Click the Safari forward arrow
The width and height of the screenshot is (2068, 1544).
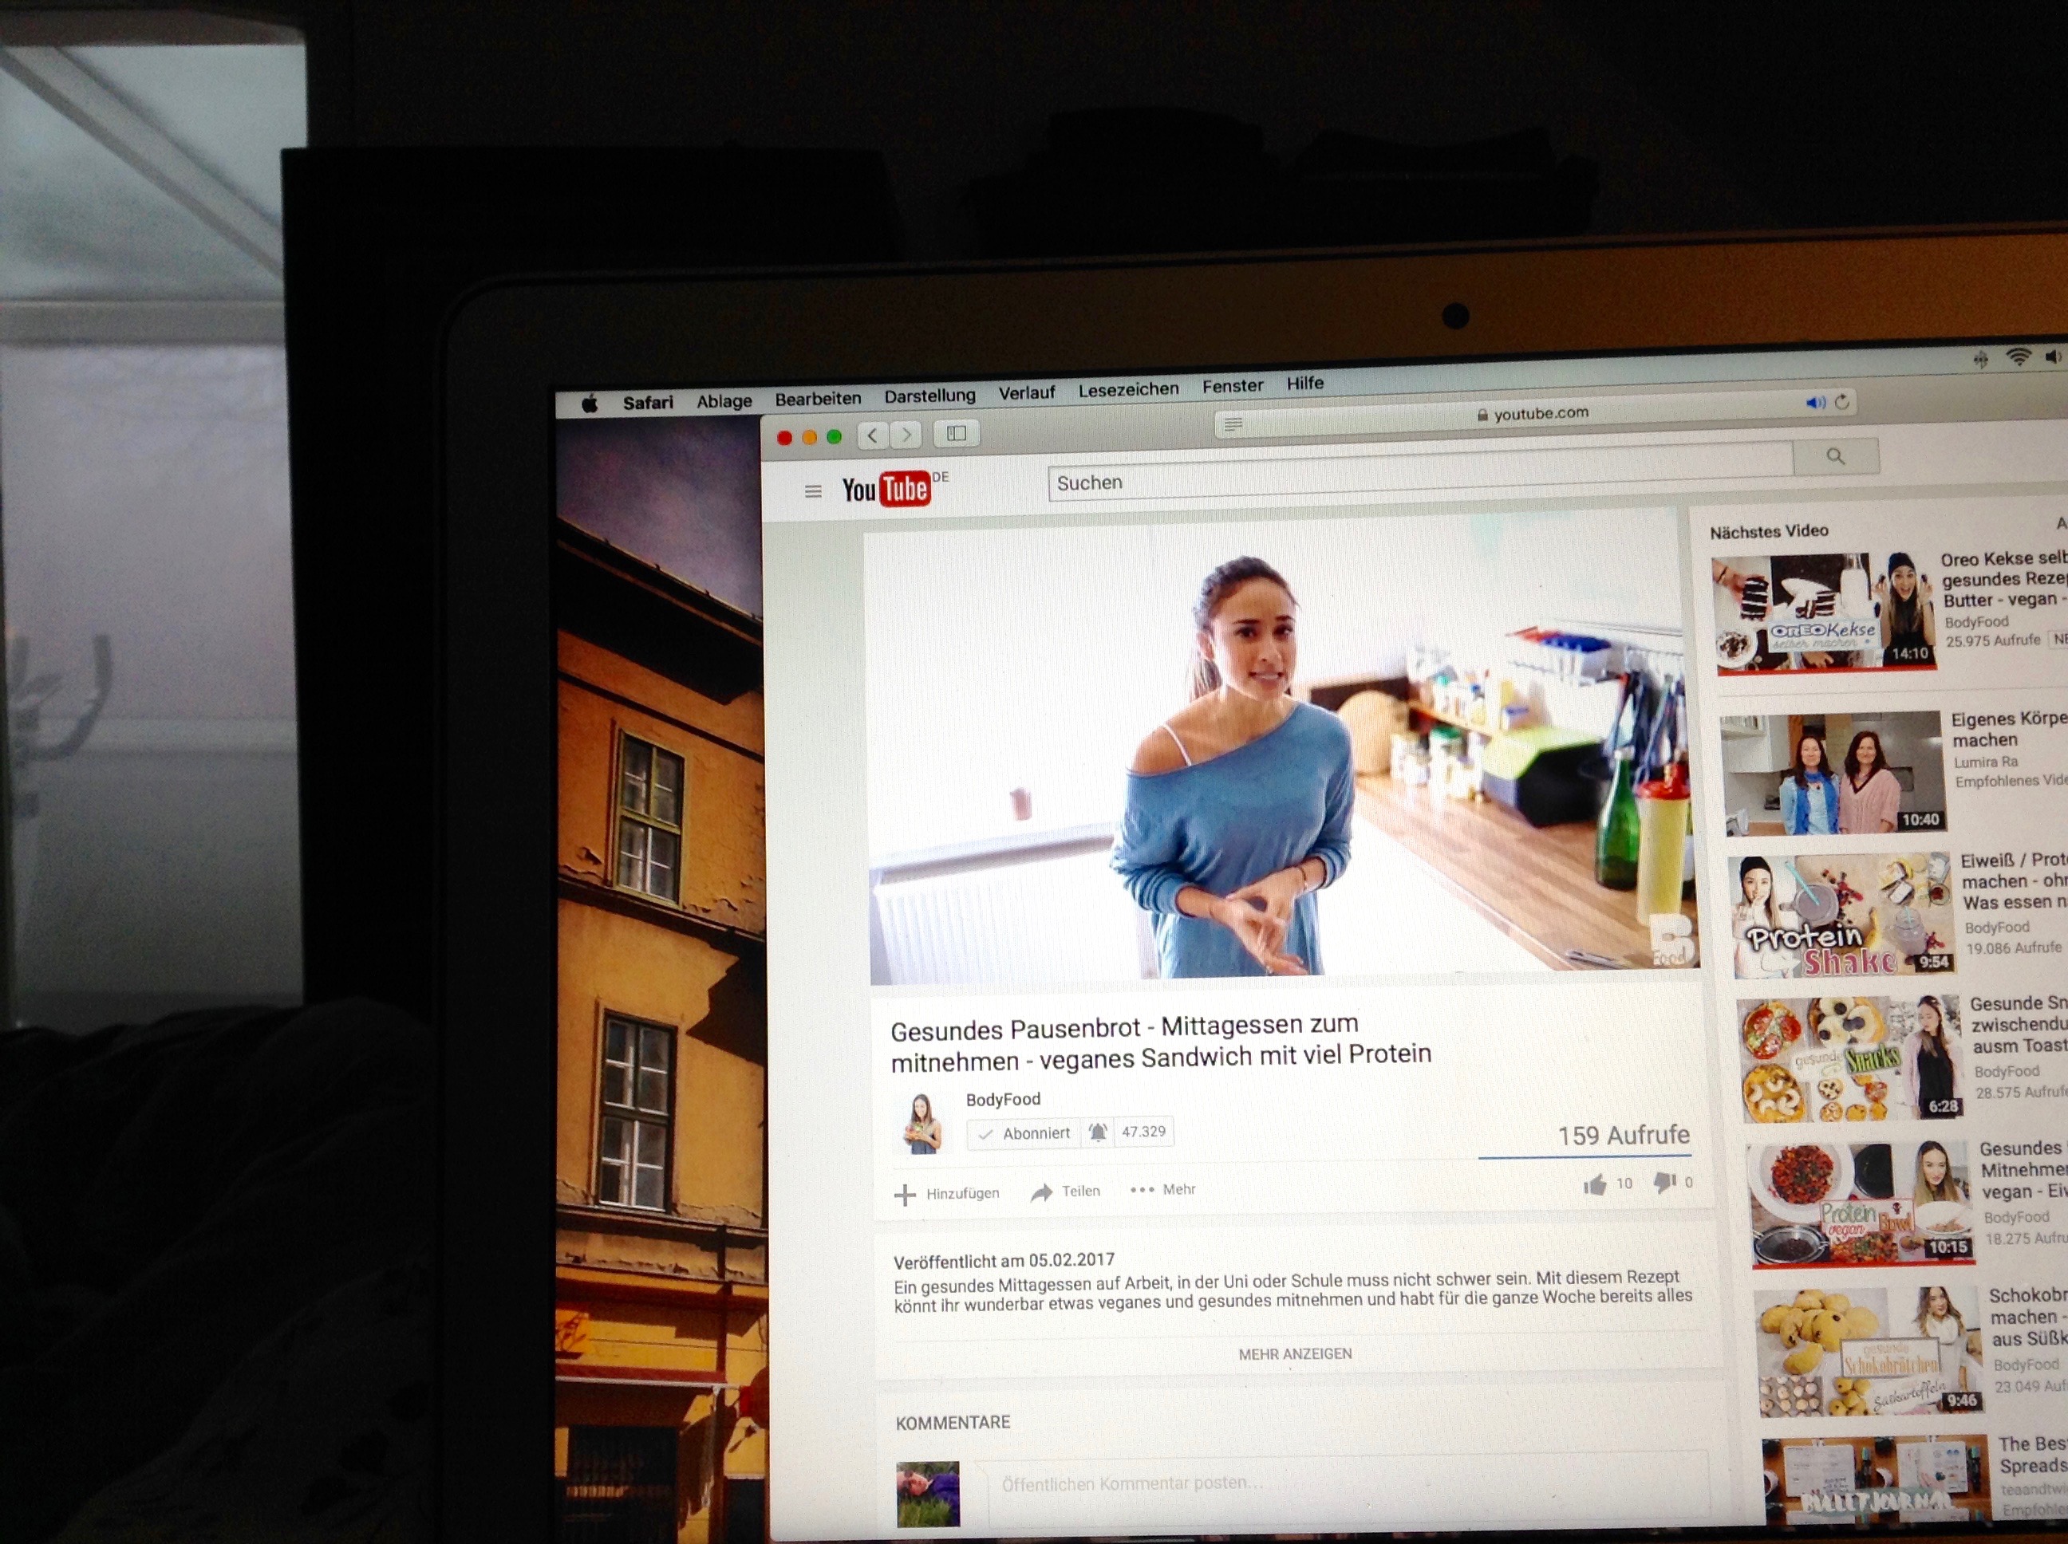(905, 435)
